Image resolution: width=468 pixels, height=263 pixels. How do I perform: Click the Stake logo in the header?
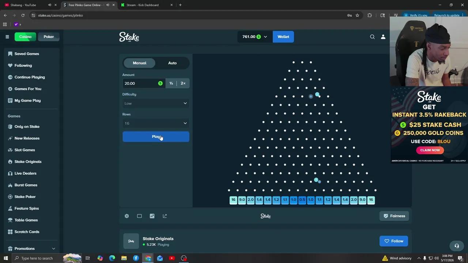click(x=129, y=37)
